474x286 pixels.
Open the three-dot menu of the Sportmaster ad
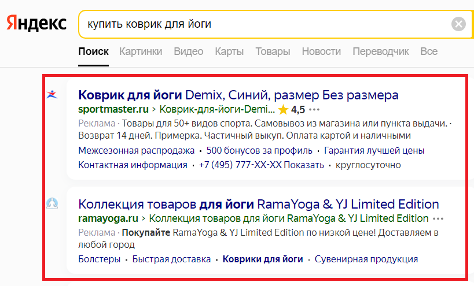(x=314, y=110)
